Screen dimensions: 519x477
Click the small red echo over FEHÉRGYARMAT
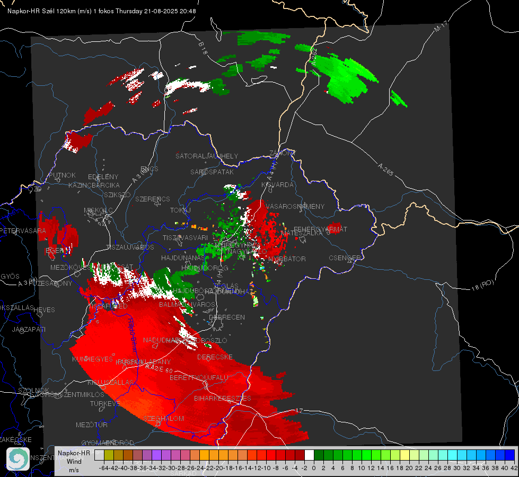coord(334,228)
